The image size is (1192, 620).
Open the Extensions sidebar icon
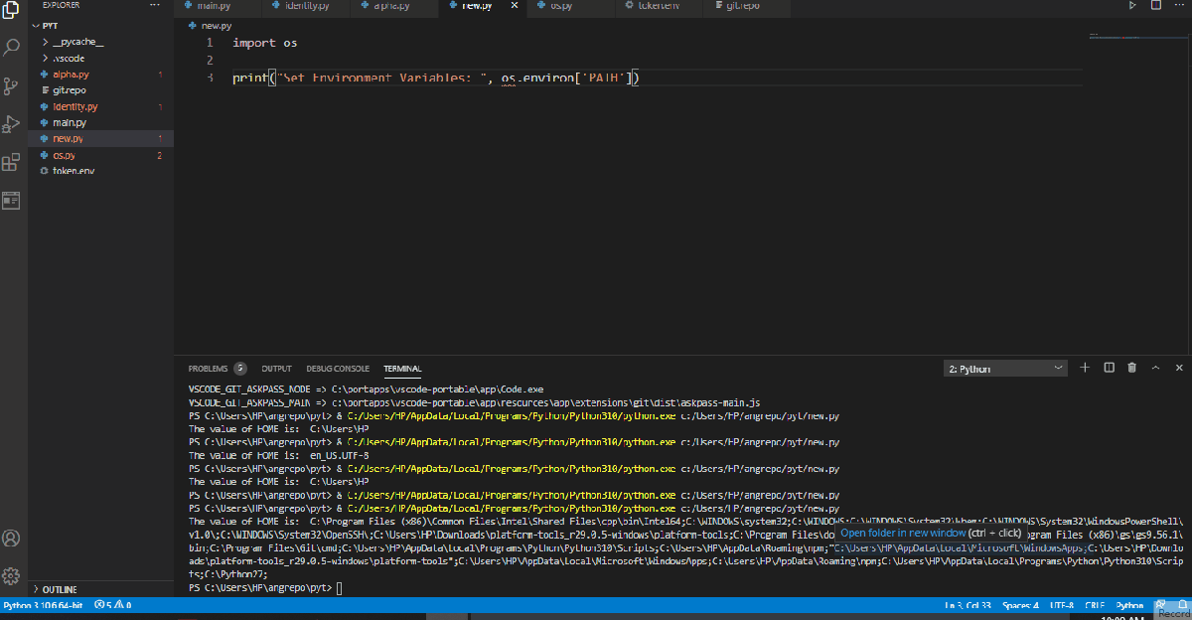pyautogui.click(x=11, y=162)
